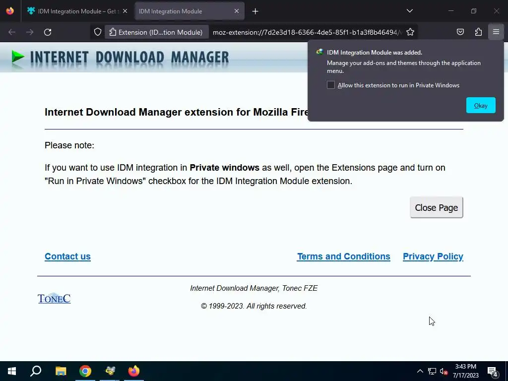Show hidden system tray icons chevron
This screenshot has width=508, height=381.
[x=420, y=371]
